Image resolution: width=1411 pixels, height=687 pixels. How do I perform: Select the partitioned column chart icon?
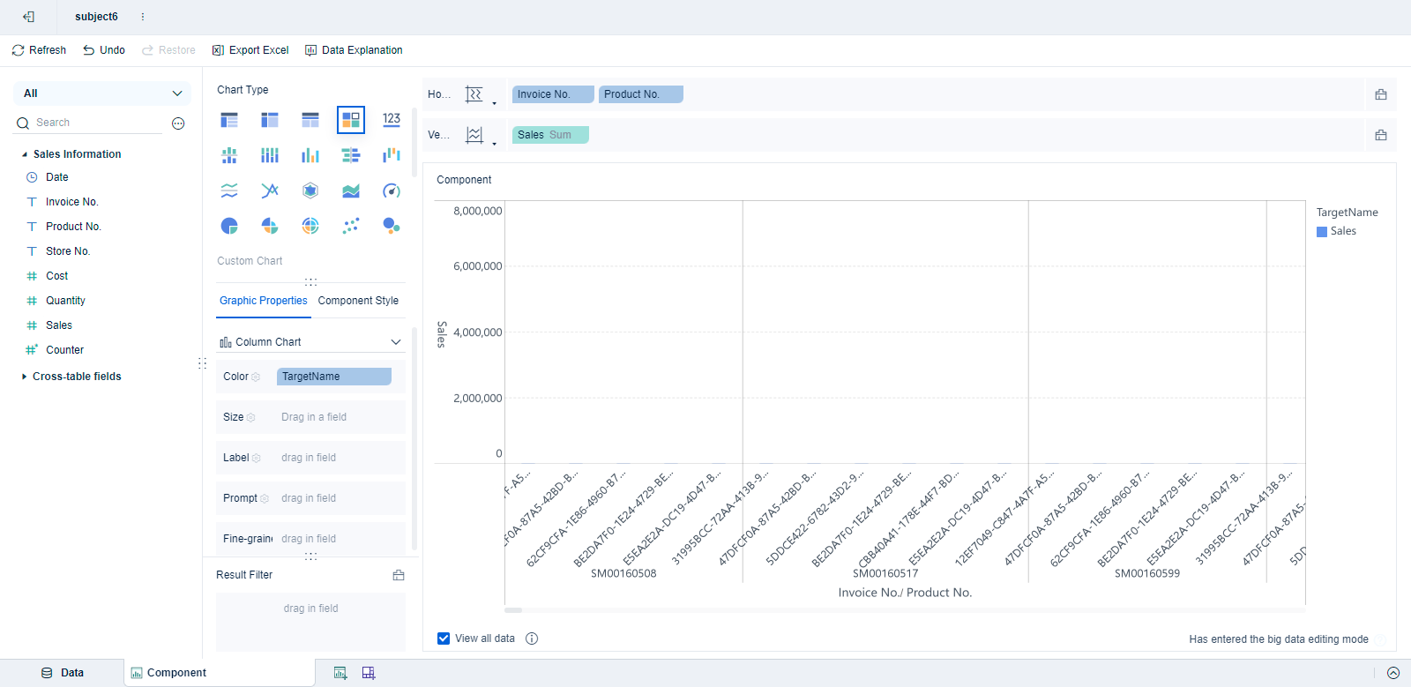tap(229, 155)
